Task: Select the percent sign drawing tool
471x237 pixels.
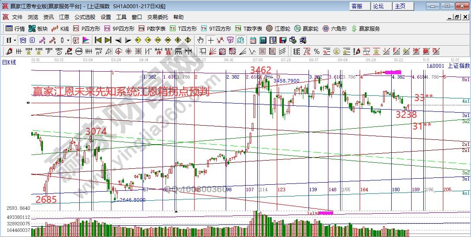Action: tap(316, 51)
